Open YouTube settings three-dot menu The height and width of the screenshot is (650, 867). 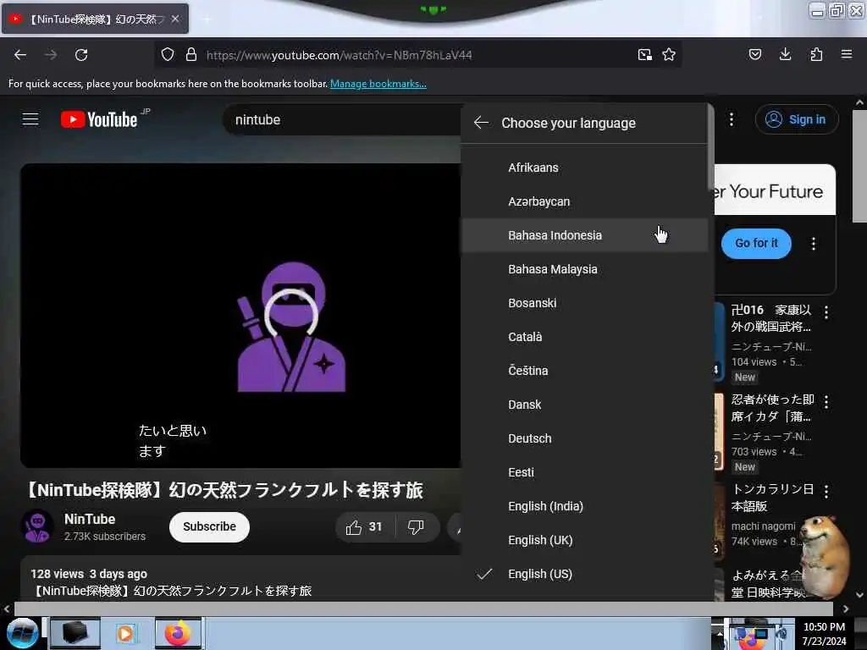732,119
